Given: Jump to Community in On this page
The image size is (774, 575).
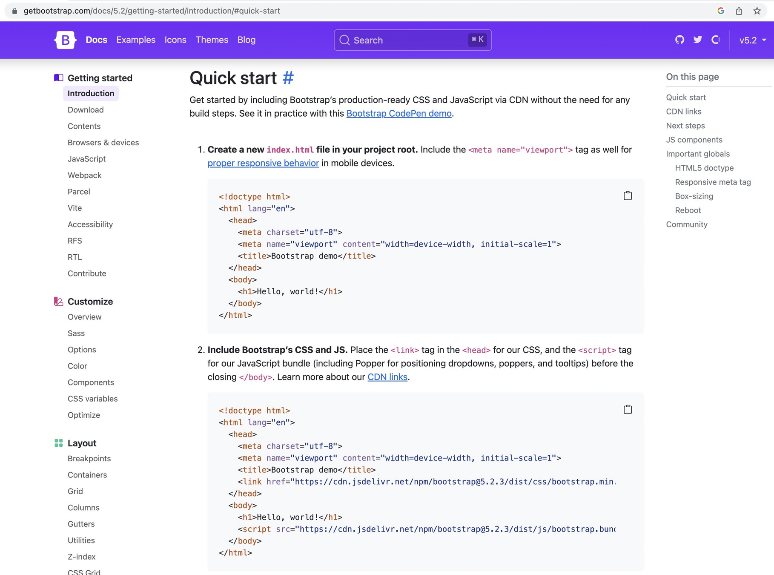Looking at the screenshot, I should point(687,224).
